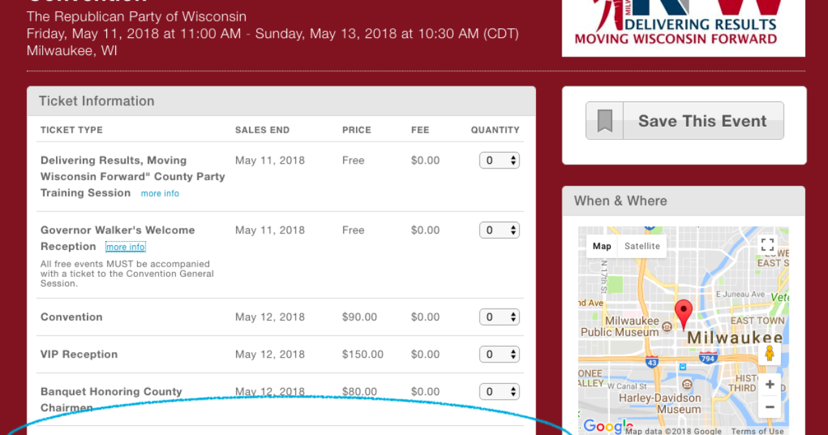The width and height of the screenshot is (828, 435).
Task: Select the Map view tab
Action: (602, 246)
